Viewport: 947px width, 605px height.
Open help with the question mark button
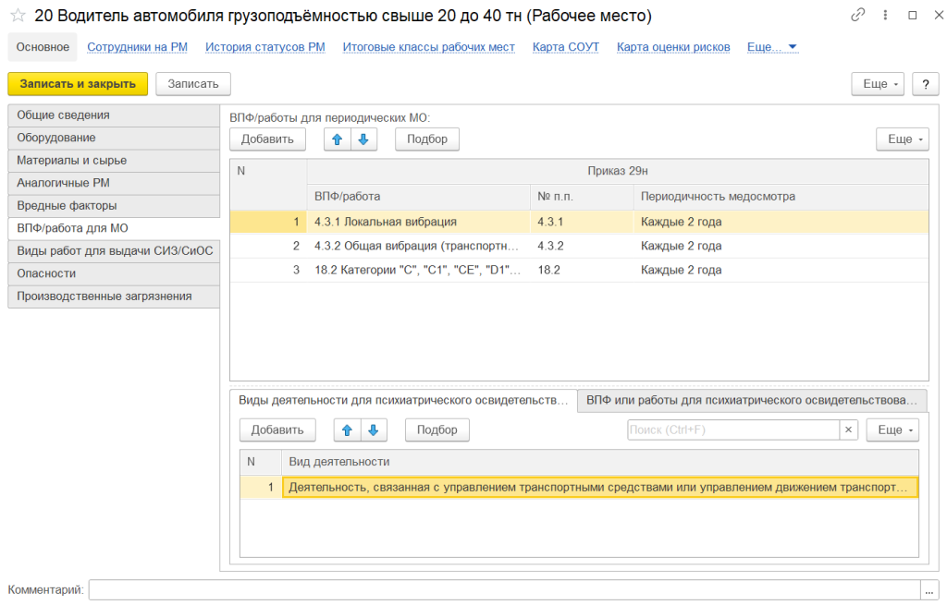[925, 84]
